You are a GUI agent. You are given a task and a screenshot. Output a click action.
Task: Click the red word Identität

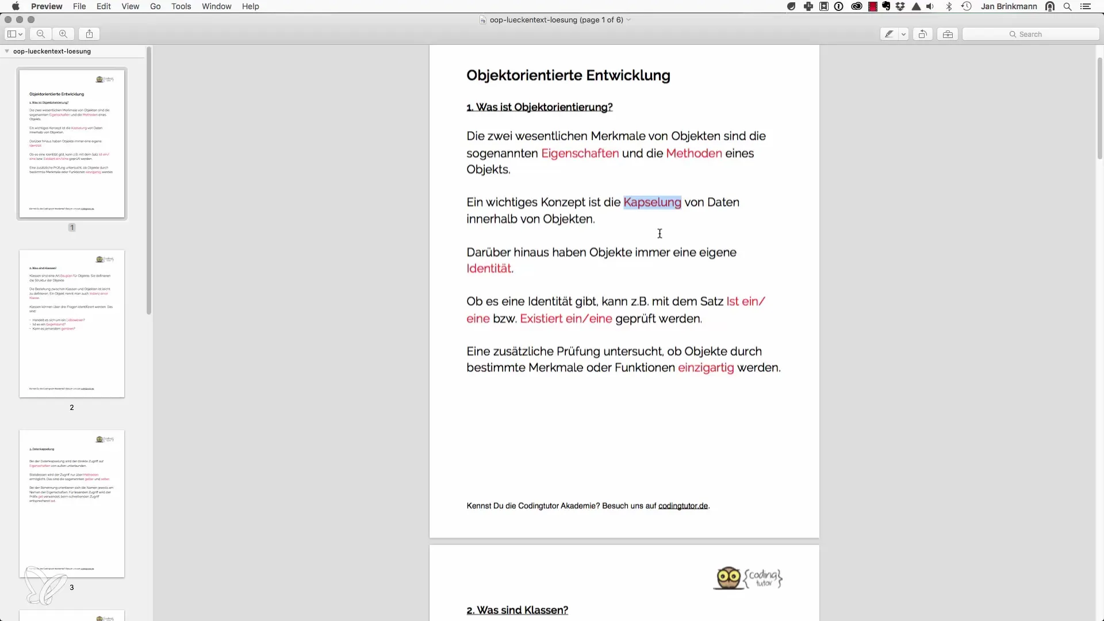489,269
